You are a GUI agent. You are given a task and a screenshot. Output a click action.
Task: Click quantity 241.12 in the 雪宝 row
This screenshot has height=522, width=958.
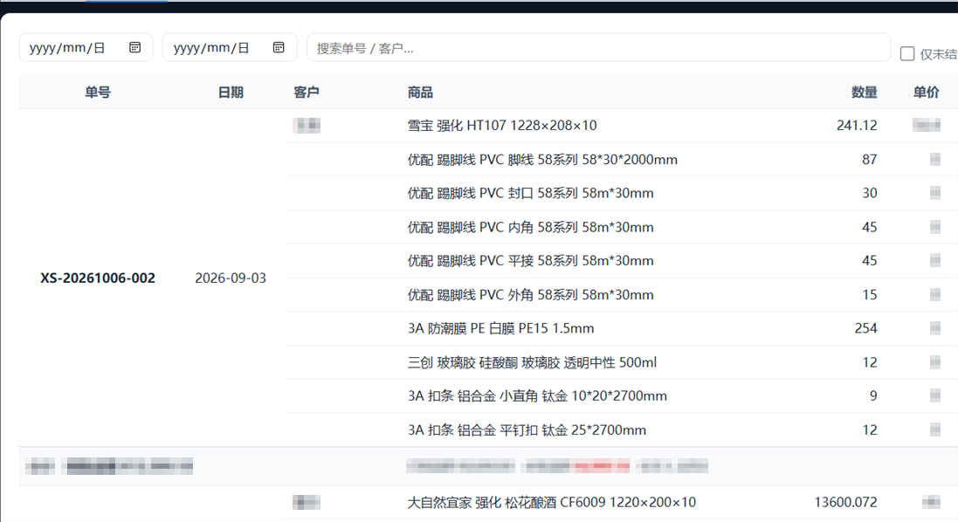click(857, 125)
